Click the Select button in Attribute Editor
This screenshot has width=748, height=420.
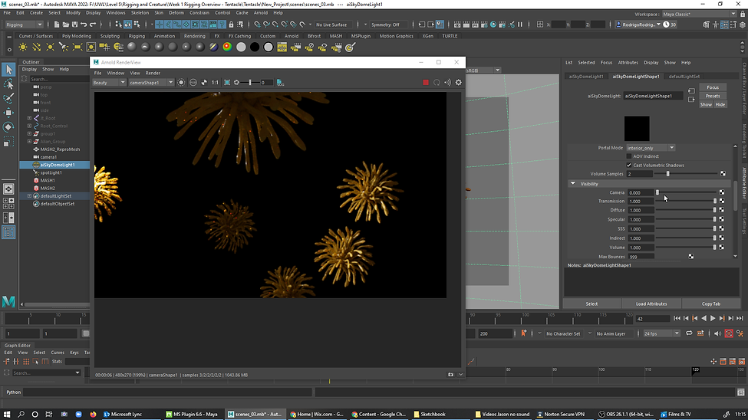tap(591, 304)
